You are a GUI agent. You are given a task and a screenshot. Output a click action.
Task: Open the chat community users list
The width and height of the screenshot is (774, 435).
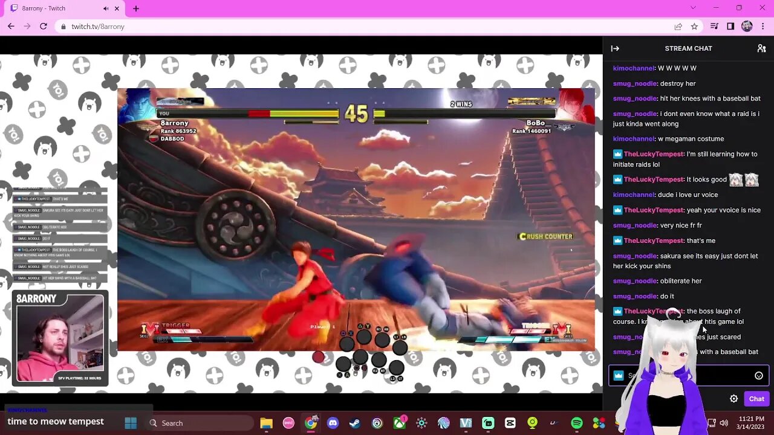point(761,48)
